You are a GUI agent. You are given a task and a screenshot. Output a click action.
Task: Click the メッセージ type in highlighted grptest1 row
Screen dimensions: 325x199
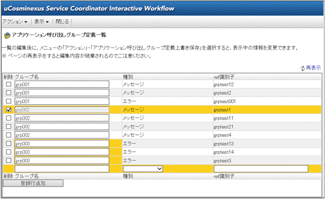(133, 110)
